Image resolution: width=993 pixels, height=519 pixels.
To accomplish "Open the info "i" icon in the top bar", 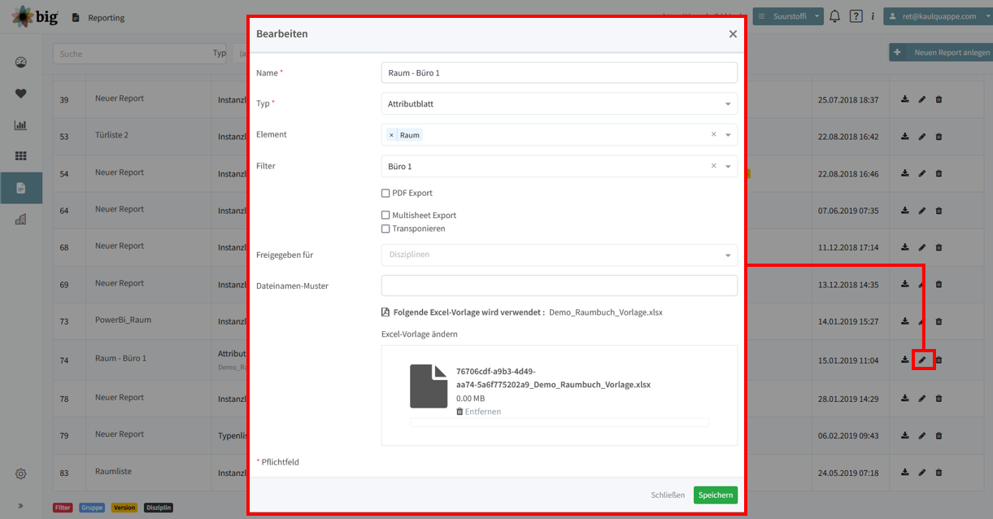I will pyautogui.click(x=873, y=16).
